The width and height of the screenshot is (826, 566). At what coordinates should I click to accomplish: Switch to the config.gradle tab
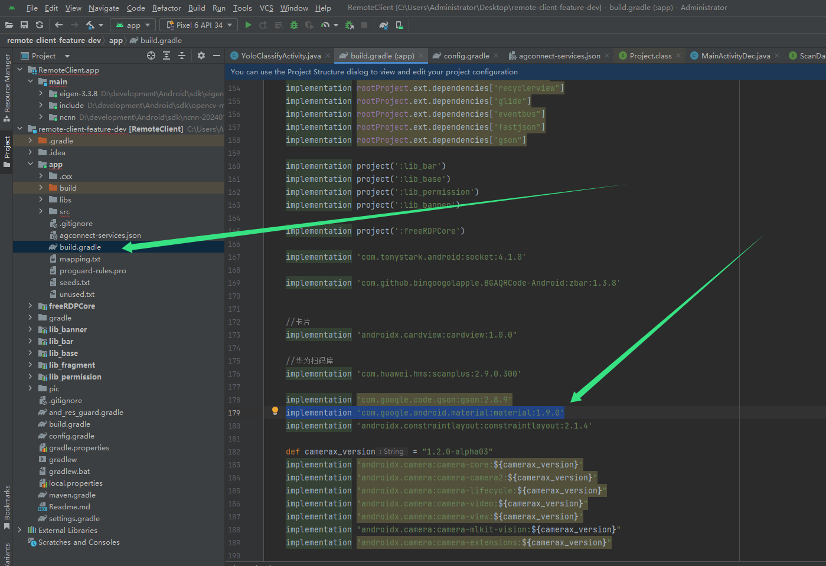(x=466, y=55)
